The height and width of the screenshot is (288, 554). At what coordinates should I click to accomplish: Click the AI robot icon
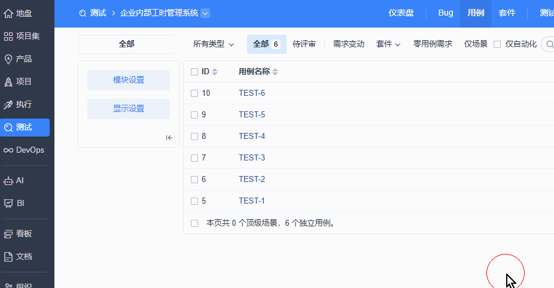click(8, 180)
